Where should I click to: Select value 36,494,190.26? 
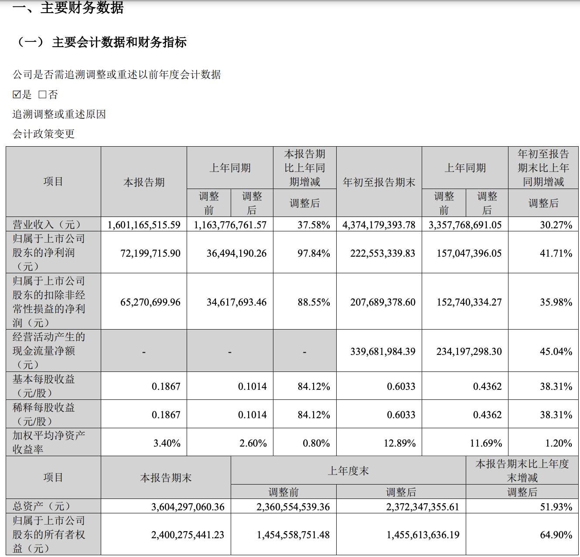(237, 253)
